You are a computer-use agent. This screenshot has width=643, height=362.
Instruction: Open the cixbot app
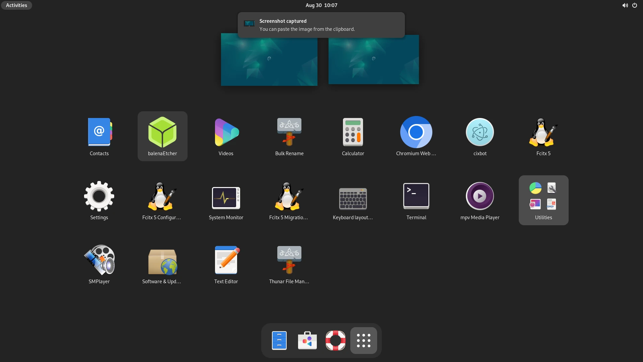click(x=480, y=136)
